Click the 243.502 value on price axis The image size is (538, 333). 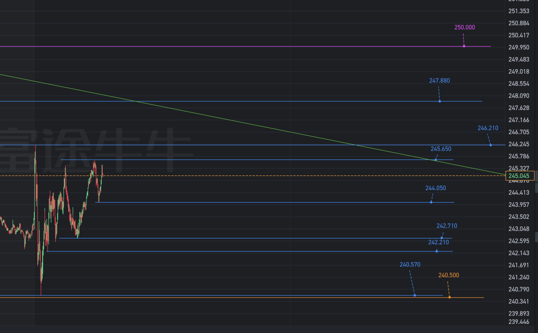[x=519, y=217]
